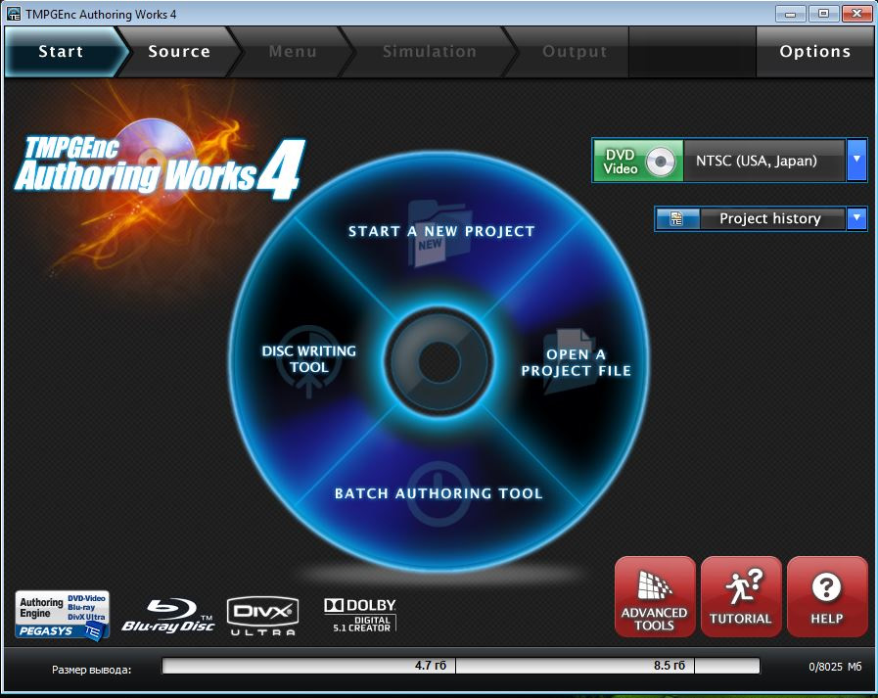Select the Menu stage tab
Image resolution: width=878 pixels, height=698 pixels.
tap(293, 52)
